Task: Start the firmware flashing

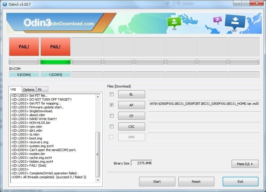Action: tap(157, 182)
